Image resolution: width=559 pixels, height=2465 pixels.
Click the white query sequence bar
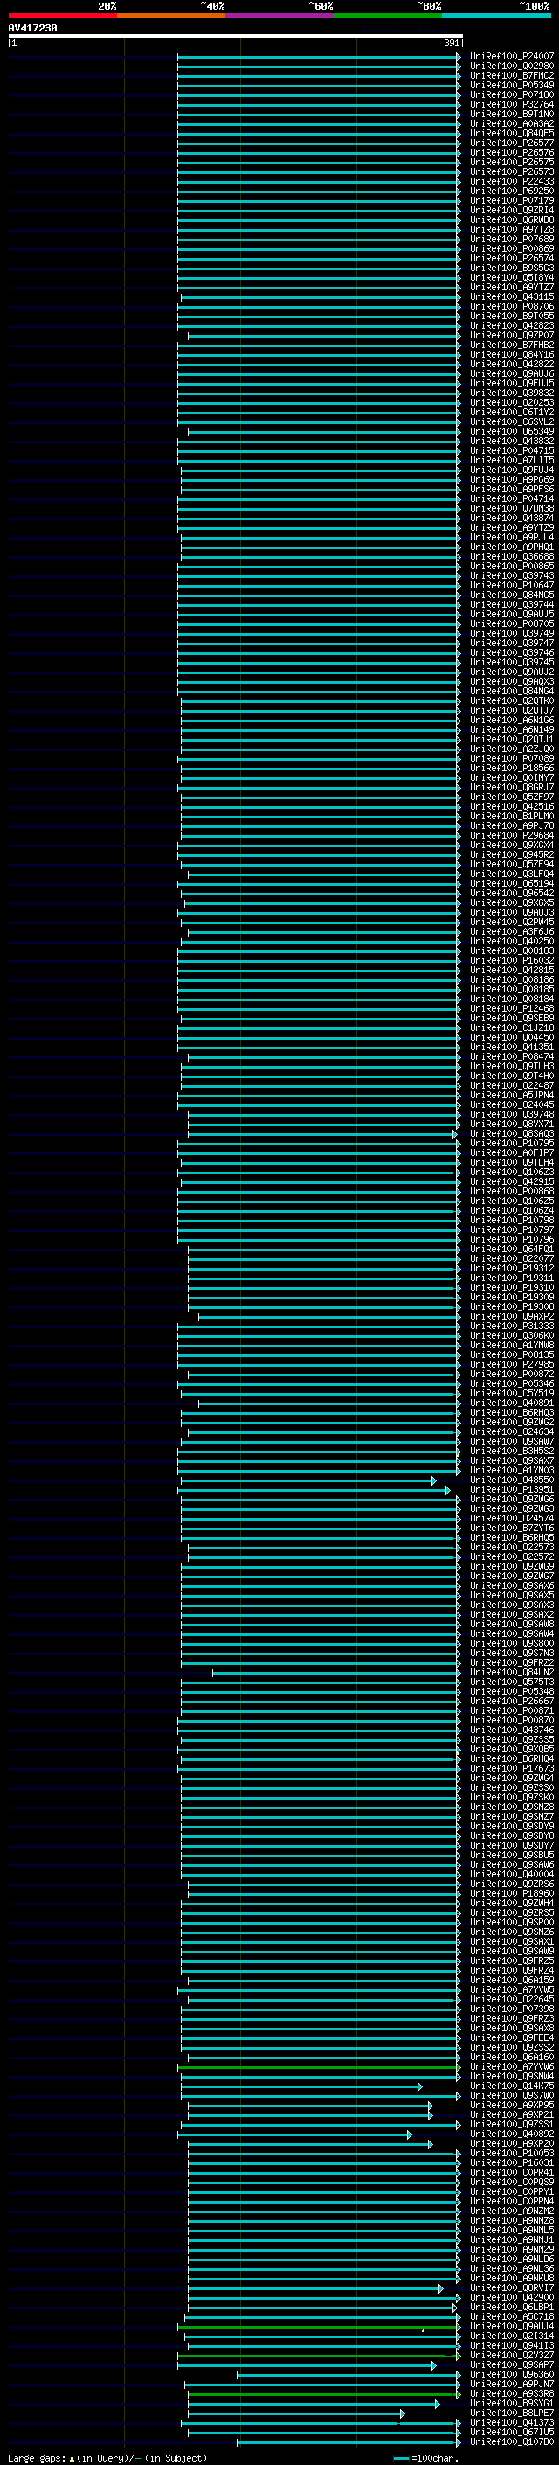tap(236, 37)
